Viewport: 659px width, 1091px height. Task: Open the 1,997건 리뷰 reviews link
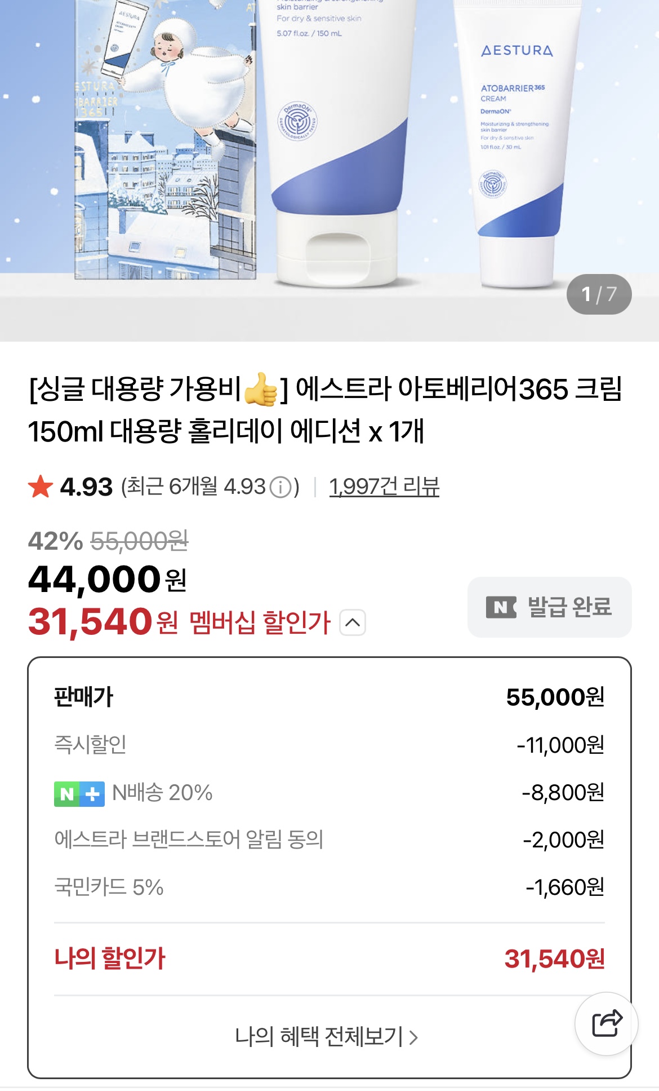(x=384, y=487)
